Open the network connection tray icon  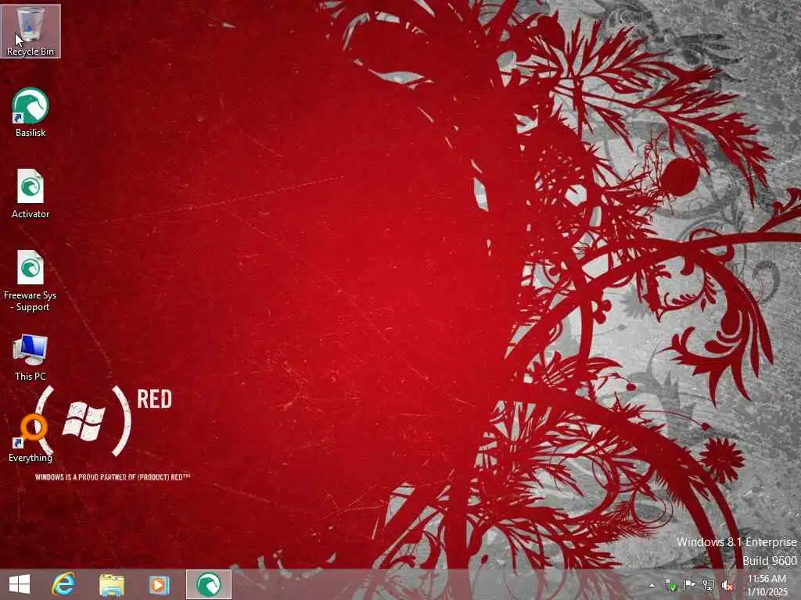coord(708,584)
